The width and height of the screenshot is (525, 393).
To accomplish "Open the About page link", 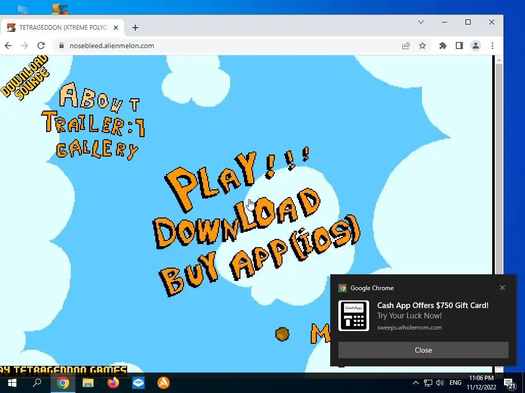I will pos(99,97).
